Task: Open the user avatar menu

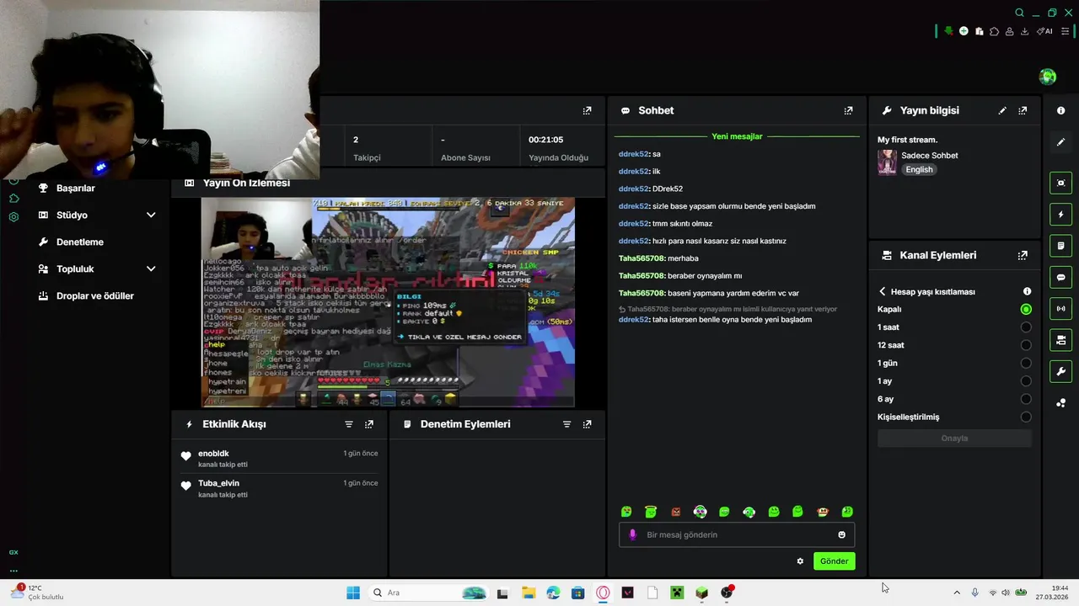Action: pos(1048,77)
